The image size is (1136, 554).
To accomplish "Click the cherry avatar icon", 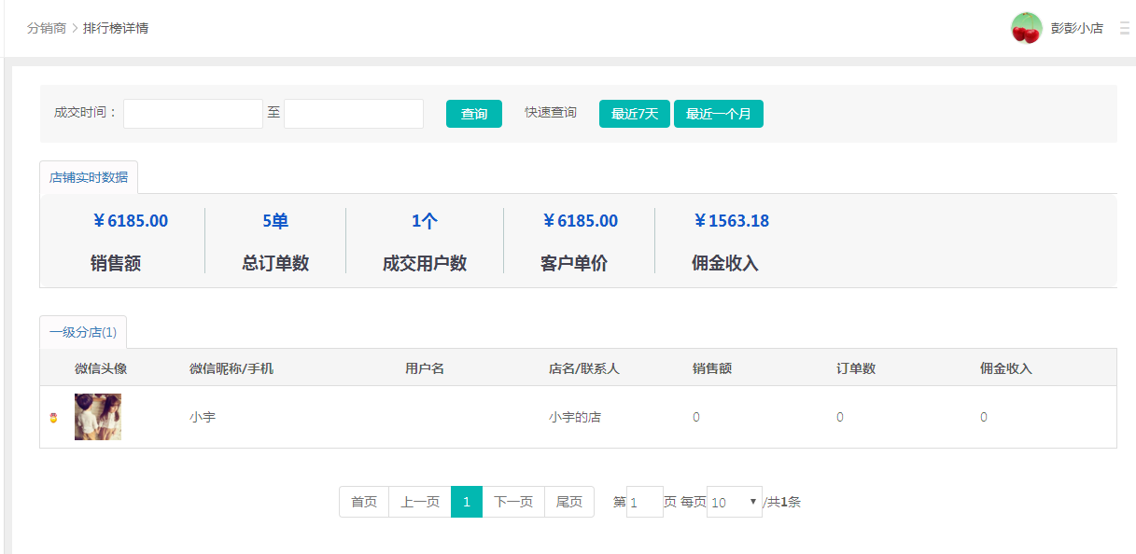I will tap(1026, 28).
